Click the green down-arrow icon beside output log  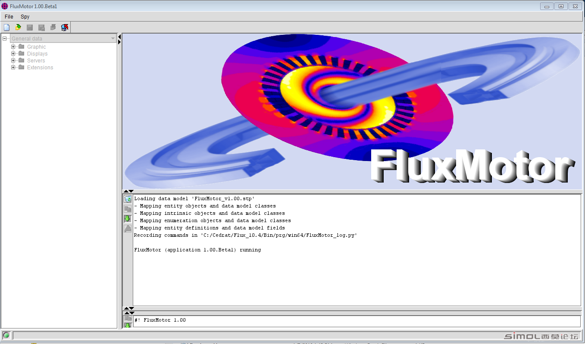128,219
